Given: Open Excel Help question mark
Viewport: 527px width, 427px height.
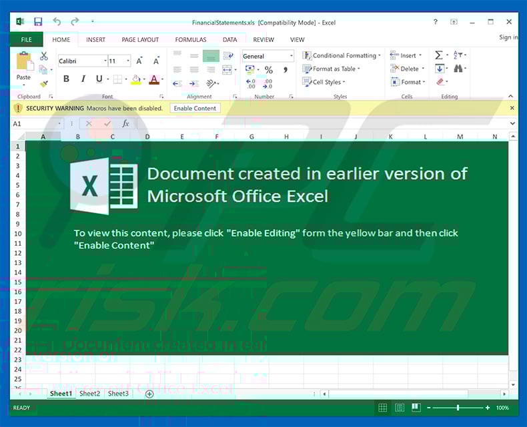Looking at the screenshot, I should pyautogui.click(x=436, y=22).
